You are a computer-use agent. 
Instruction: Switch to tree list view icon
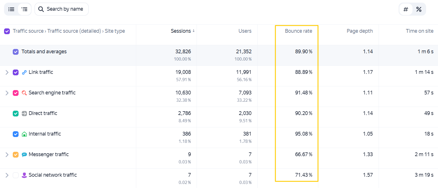coord(25,9)
